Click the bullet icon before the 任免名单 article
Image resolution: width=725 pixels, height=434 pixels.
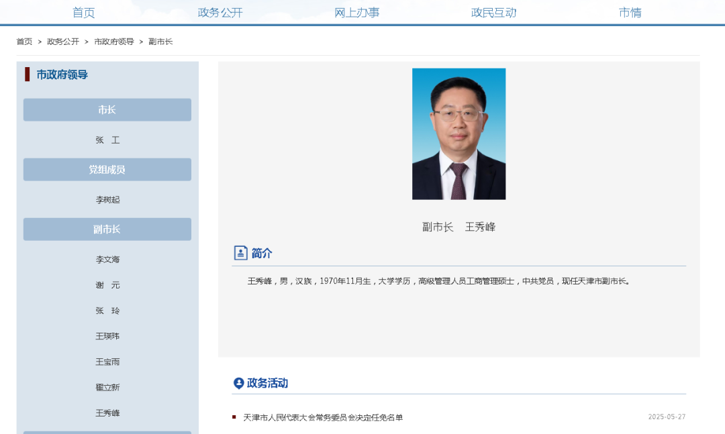coord(234,416)
